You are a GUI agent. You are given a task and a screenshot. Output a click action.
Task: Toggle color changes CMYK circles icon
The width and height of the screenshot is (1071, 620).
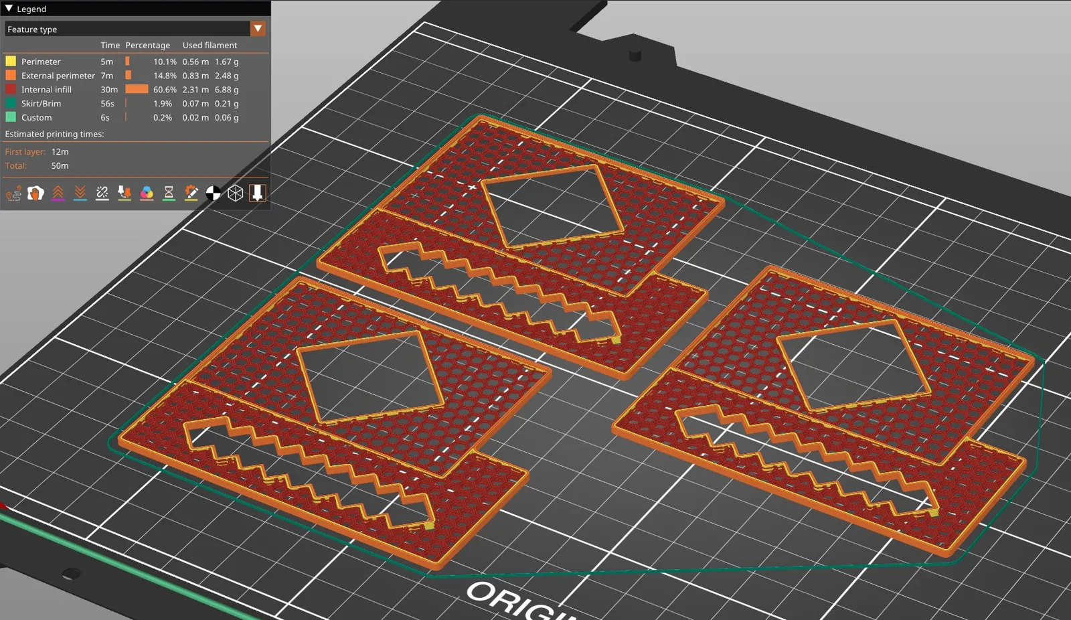147,193
